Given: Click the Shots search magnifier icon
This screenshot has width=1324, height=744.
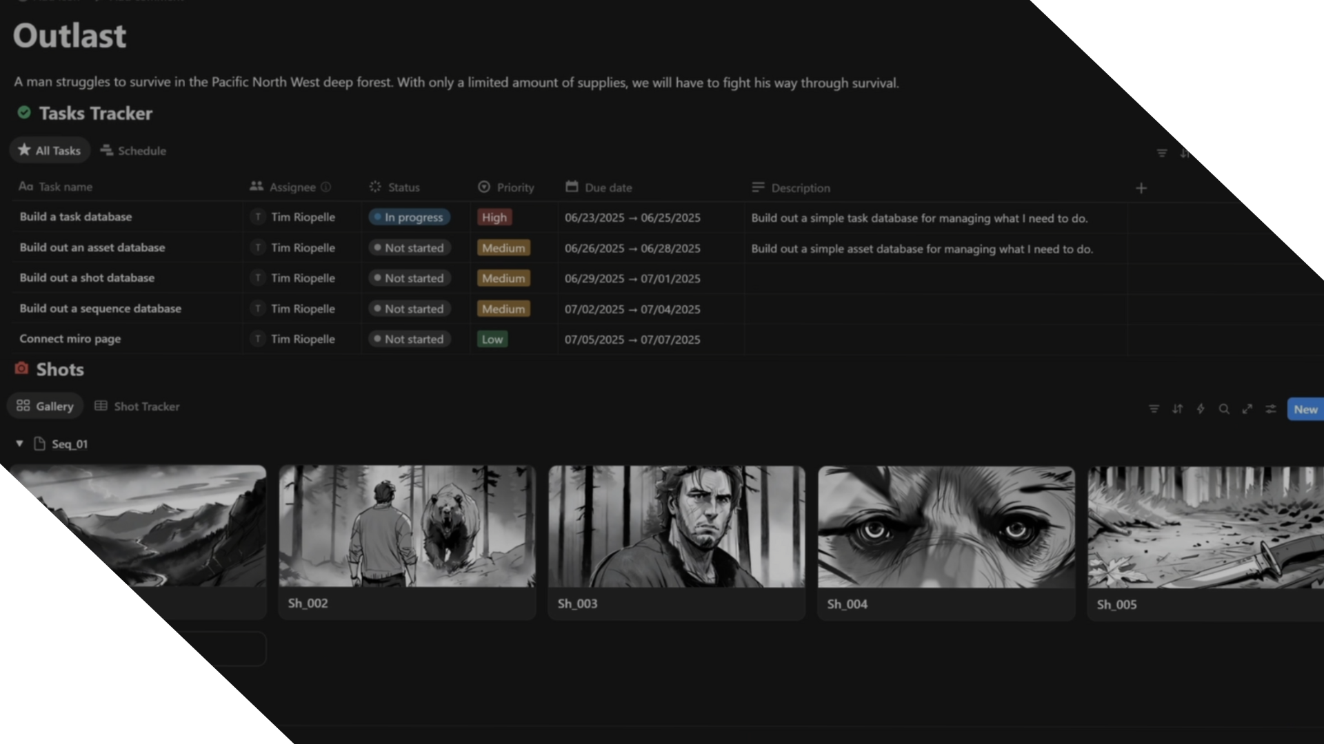Looking at the screenshot, I should [1224, 409].
